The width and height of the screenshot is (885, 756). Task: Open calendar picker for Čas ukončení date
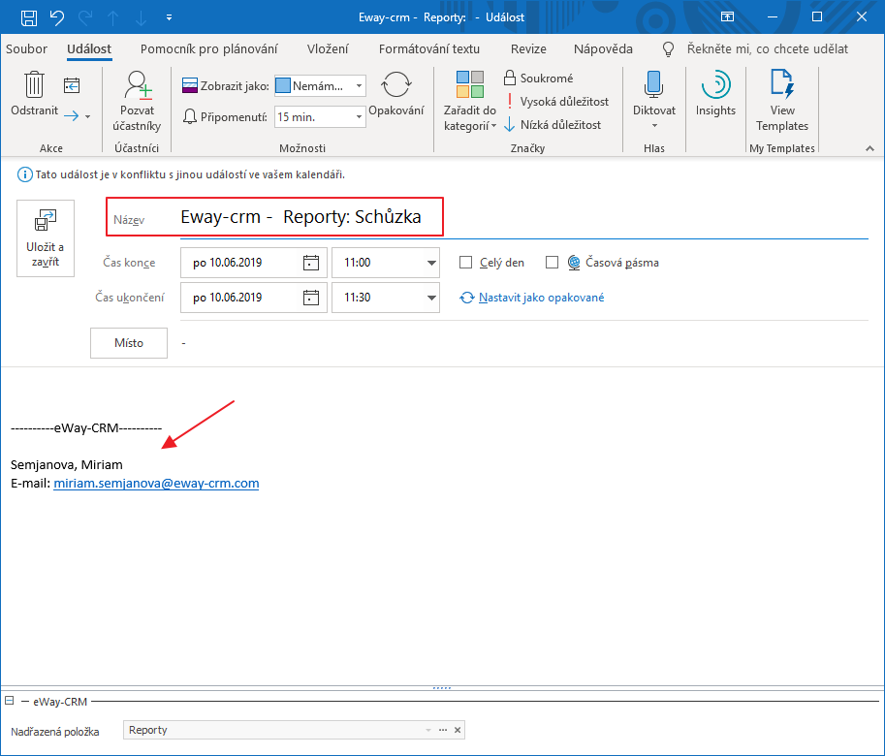(x=311, y=298)
